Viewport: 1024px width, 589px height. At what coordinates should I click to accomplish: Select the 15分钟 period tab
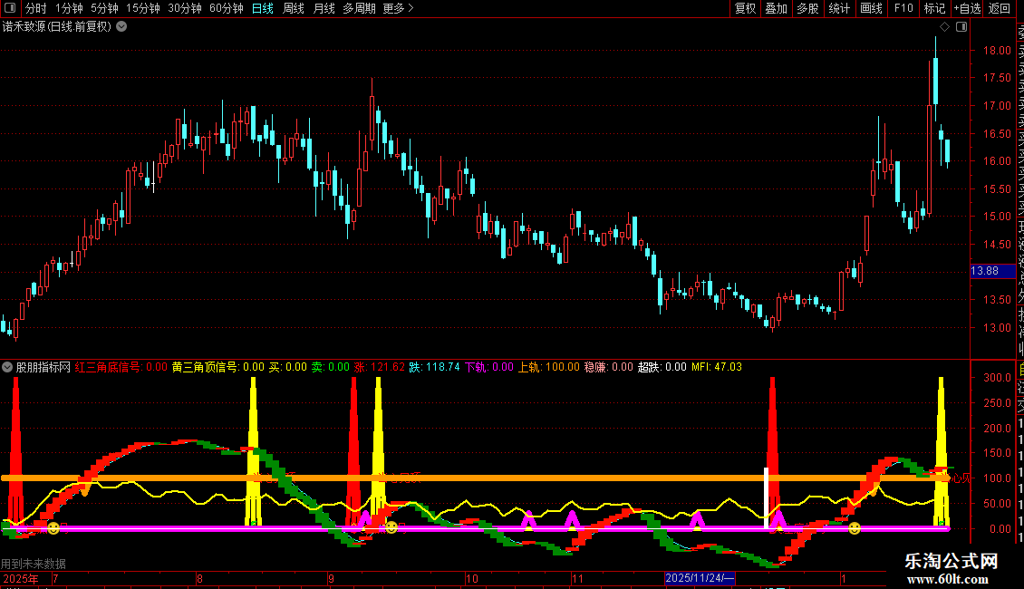coord(143,8)
